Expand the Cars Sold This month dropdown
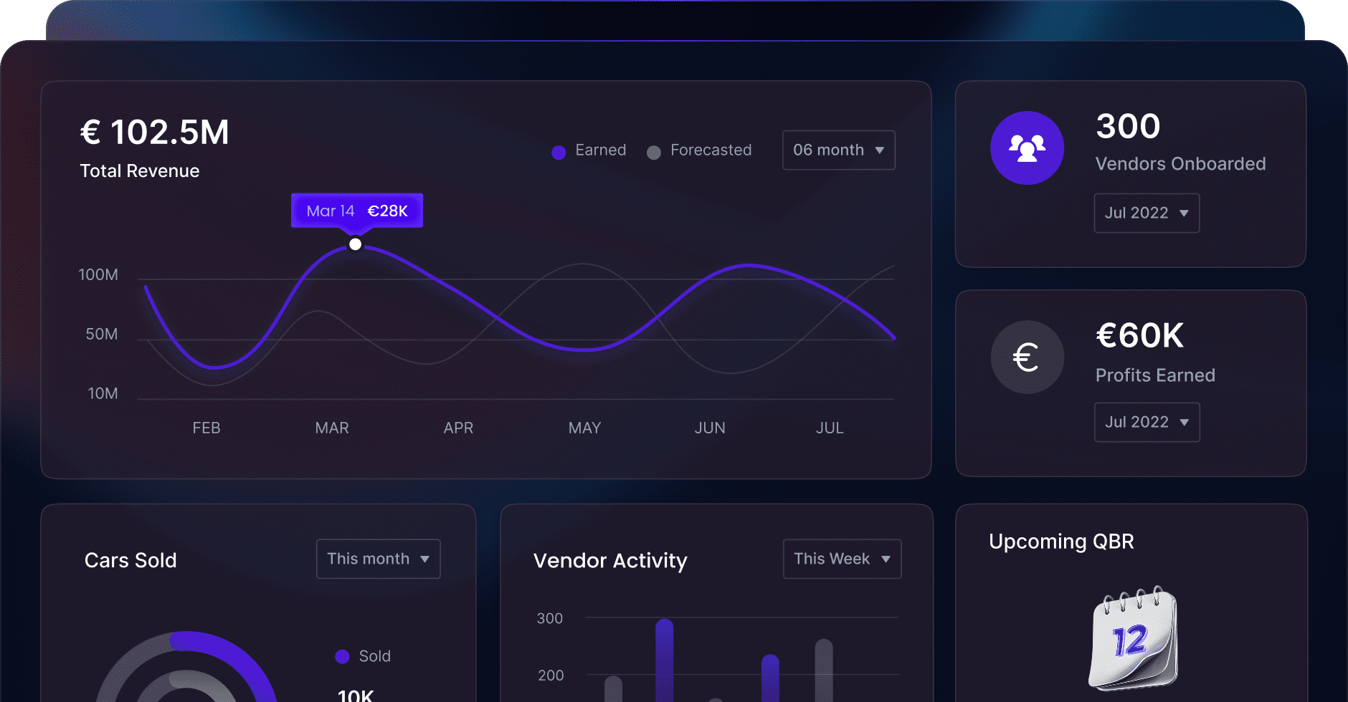The image size is (1348, 702). 378,559
